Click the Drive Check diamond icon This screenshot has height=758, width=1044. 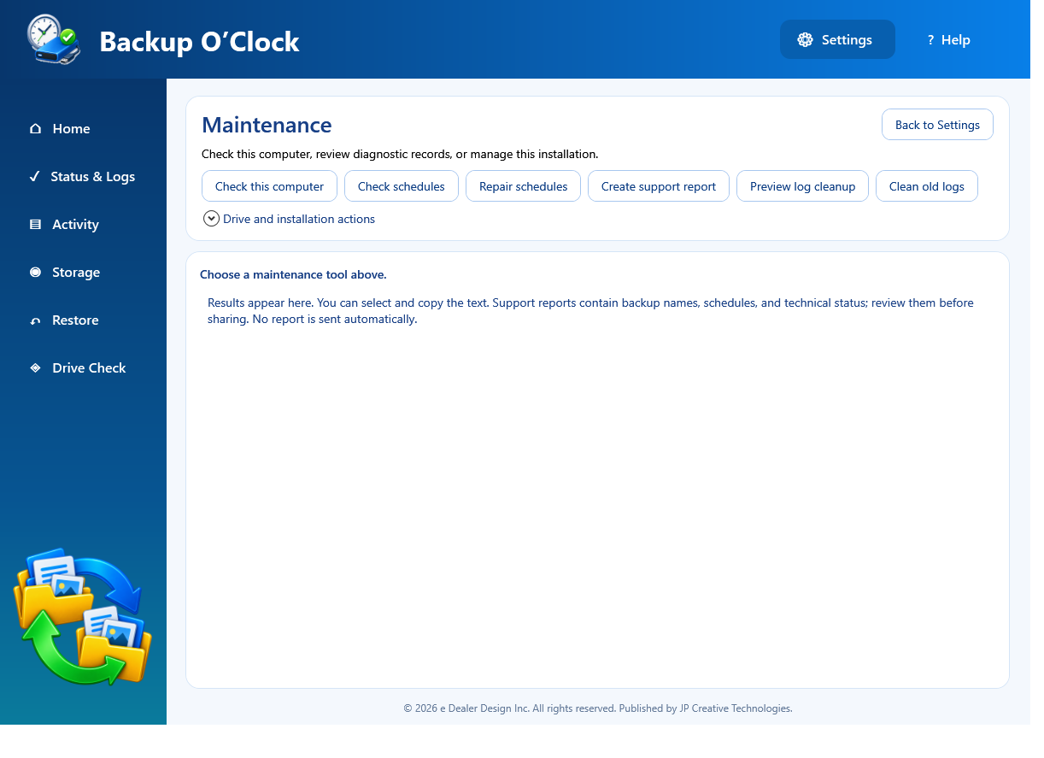(x=35, y=368)
